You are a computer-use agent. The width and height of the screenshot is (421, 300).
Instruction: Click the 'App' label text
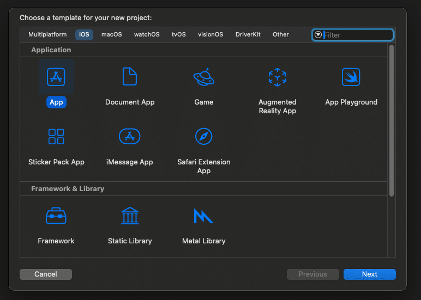(x=56, y=102)
